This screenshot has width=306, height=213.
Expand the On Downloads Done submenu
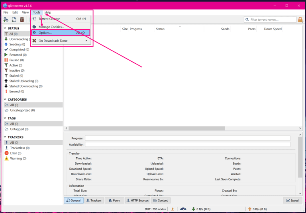pyautogui.click(x=61, y=41)
